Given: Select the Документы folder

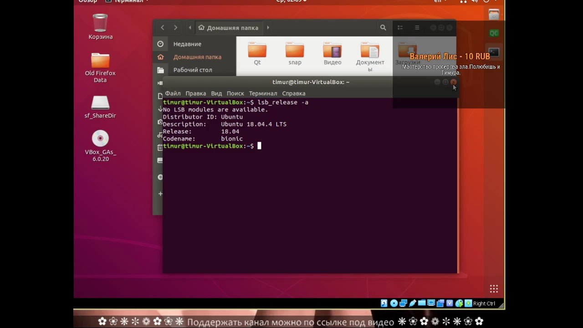Looking at the screenshot, I should click(x=370, y=57).
